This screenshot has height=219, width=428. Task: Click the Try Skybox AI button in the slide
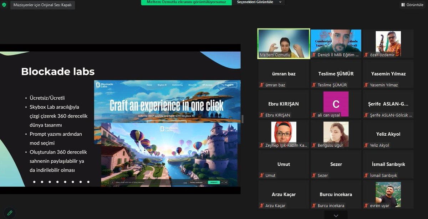227,85
